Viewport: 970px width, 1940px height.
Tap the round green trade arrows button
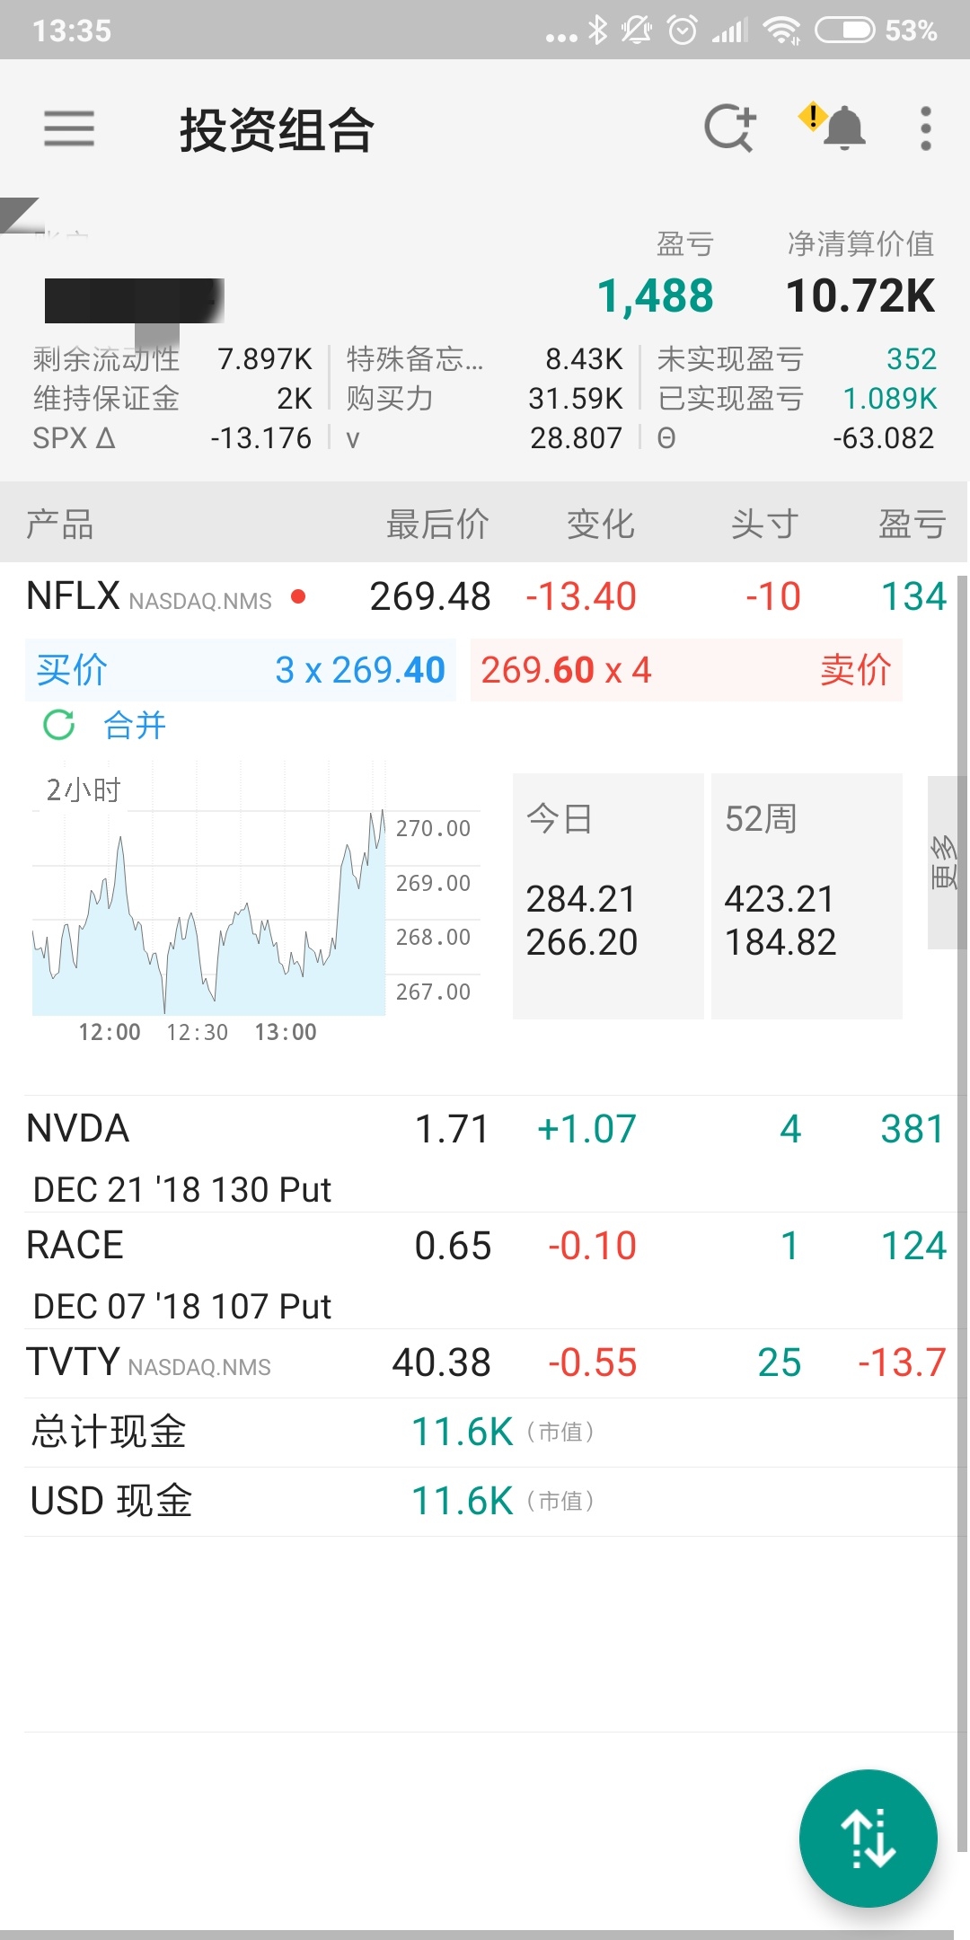coord(868,1838)
